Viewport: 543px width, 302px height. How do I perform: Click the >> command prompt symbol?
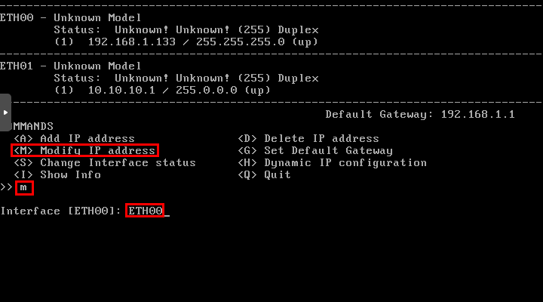[x=6, y=187]
